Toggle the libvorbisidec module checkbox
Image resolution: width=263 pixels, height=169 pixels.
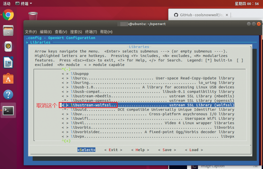(x=65, y=132)
